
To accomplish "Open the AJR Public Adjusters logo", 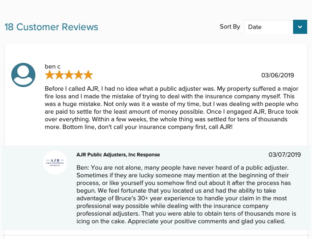I will [x=55, y=162].
